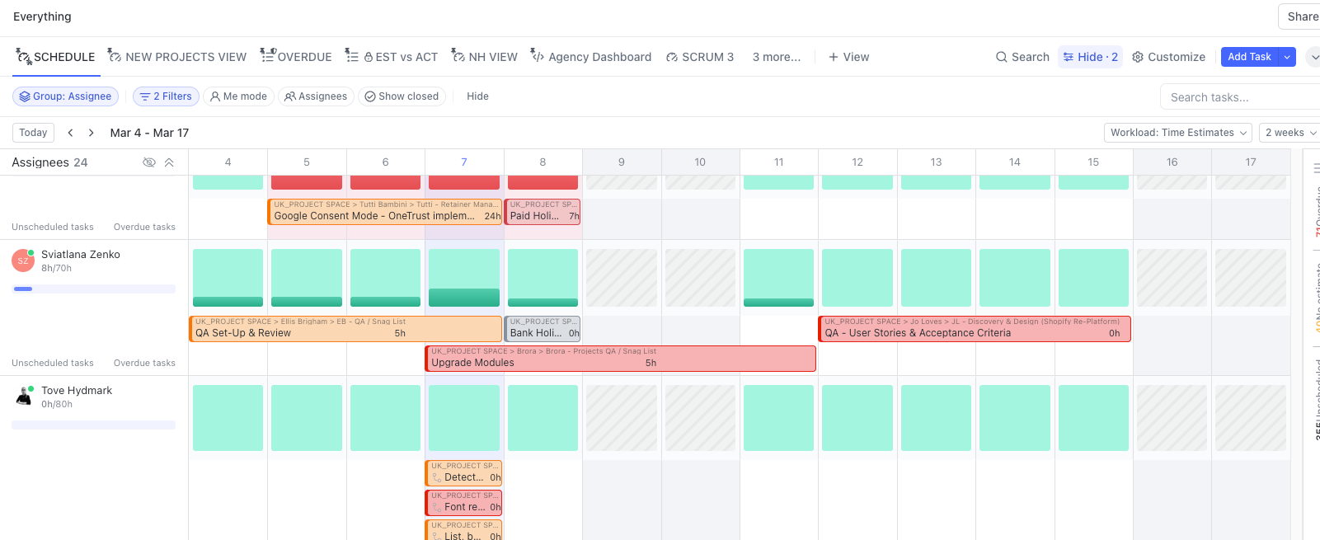Click the Today button
Viewport: 1320px width, 540px height.
point(33,133)
